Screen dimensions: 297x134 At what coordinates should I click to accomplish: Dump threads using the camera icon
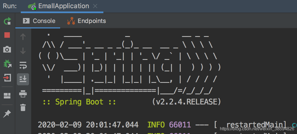7,49
